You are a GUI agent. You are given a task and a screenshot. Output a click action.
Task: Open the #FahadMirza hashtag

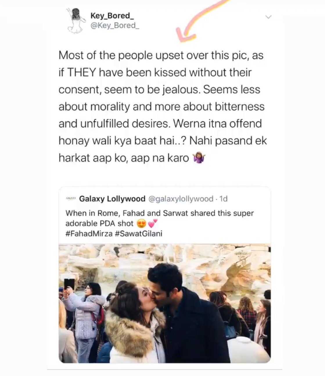(89, 234)
